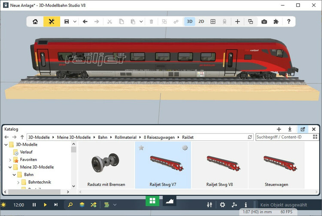The height and width of the screenshot is (216, 322).
Task: Go to the home start screen icon
Action: tap(35, 21)
